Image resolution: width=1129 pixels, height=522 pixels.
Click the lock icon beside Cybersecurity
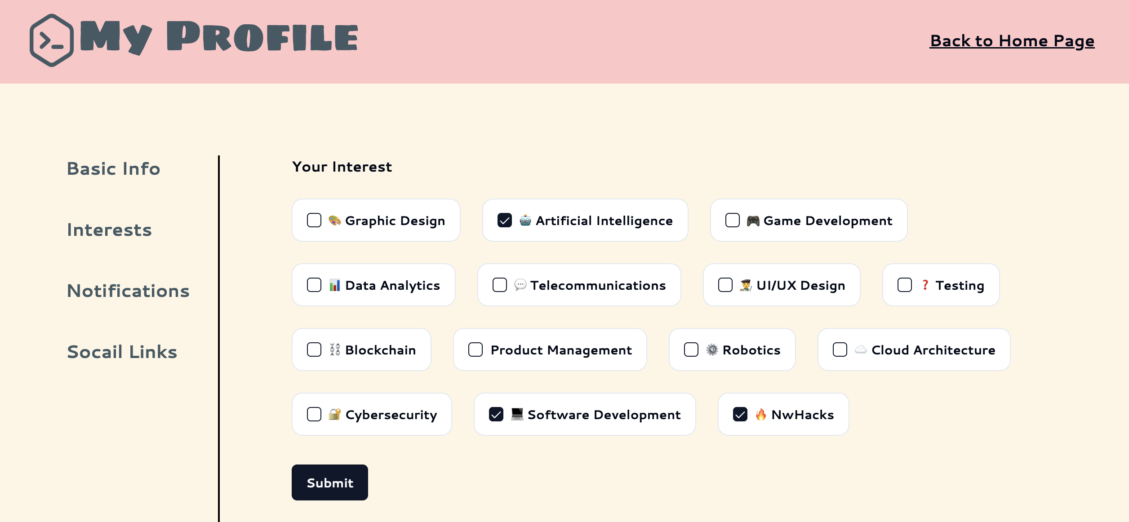tap(334, 414)
